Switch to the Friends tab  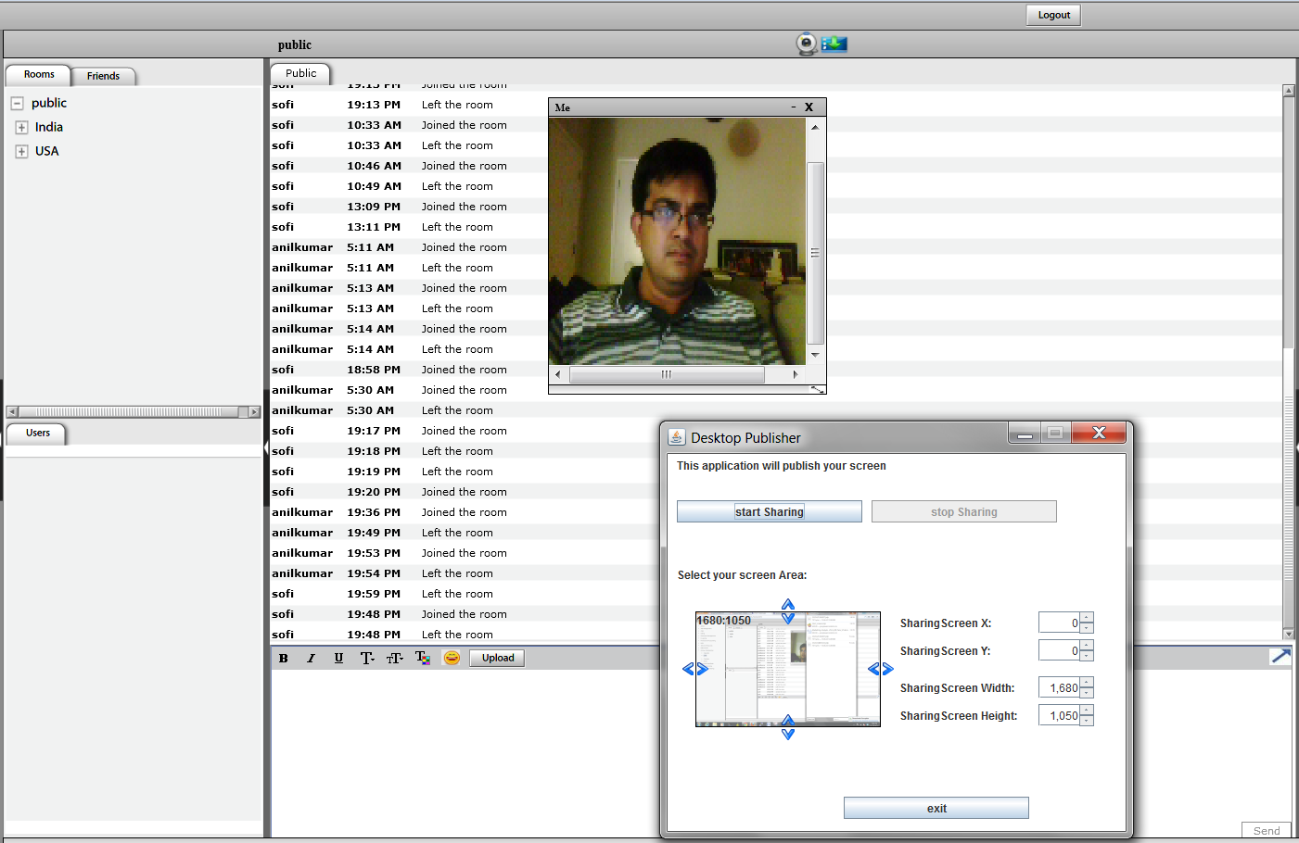coord(103,76)
